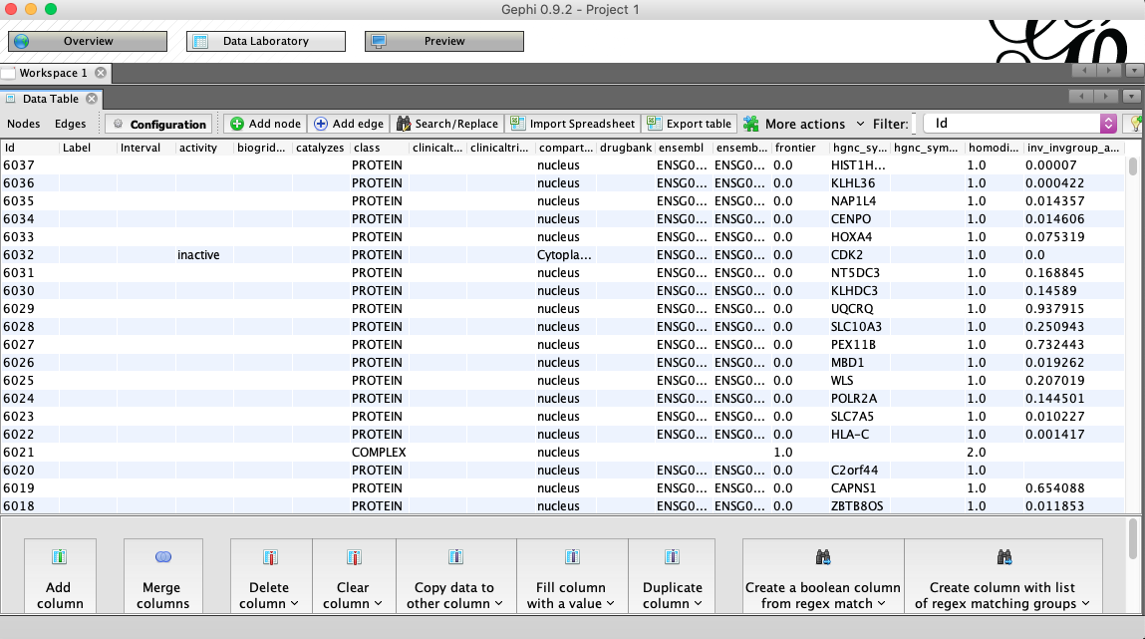Click the Merge columns icon

[x=162, y=576]
